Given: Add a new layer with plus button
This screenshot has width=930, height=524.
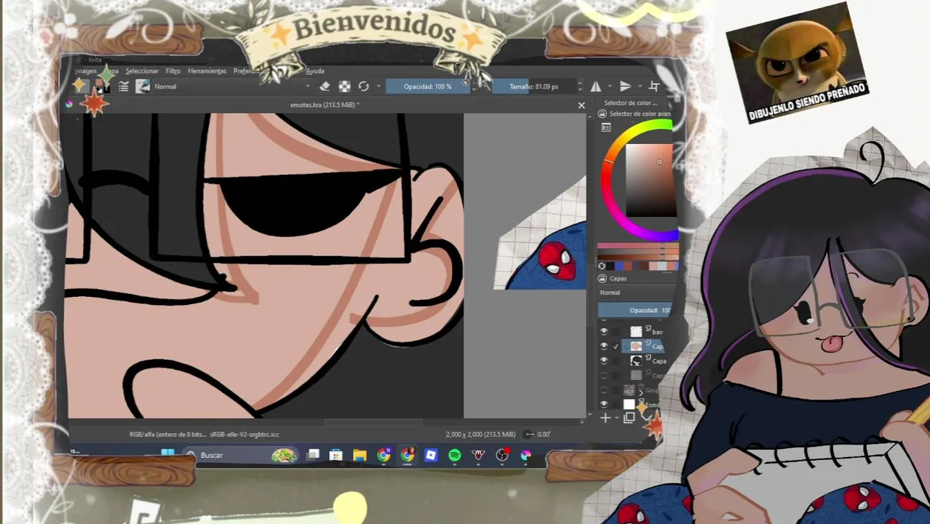Looking at the screenshot, I should [605, 418].
